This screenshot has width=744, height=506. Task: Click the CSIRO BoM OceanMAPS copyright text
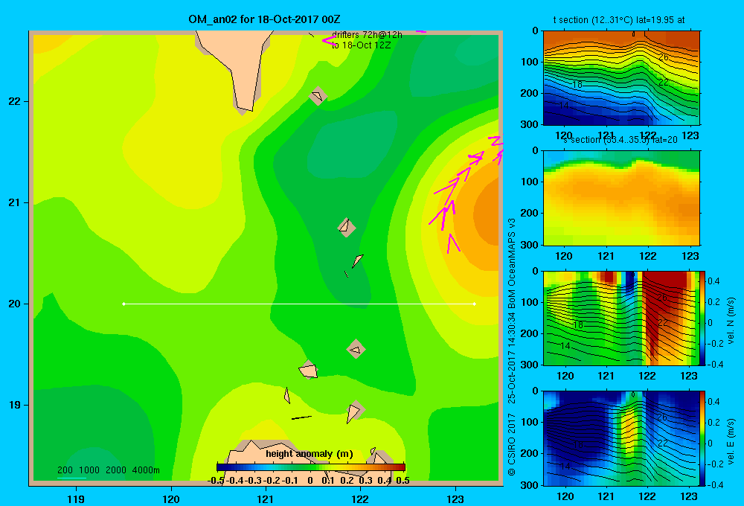tap(512, 347)
